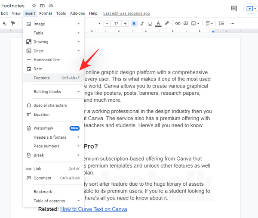
Task: Open the text alignment dropdown
Action: click(x=209, y=23)
